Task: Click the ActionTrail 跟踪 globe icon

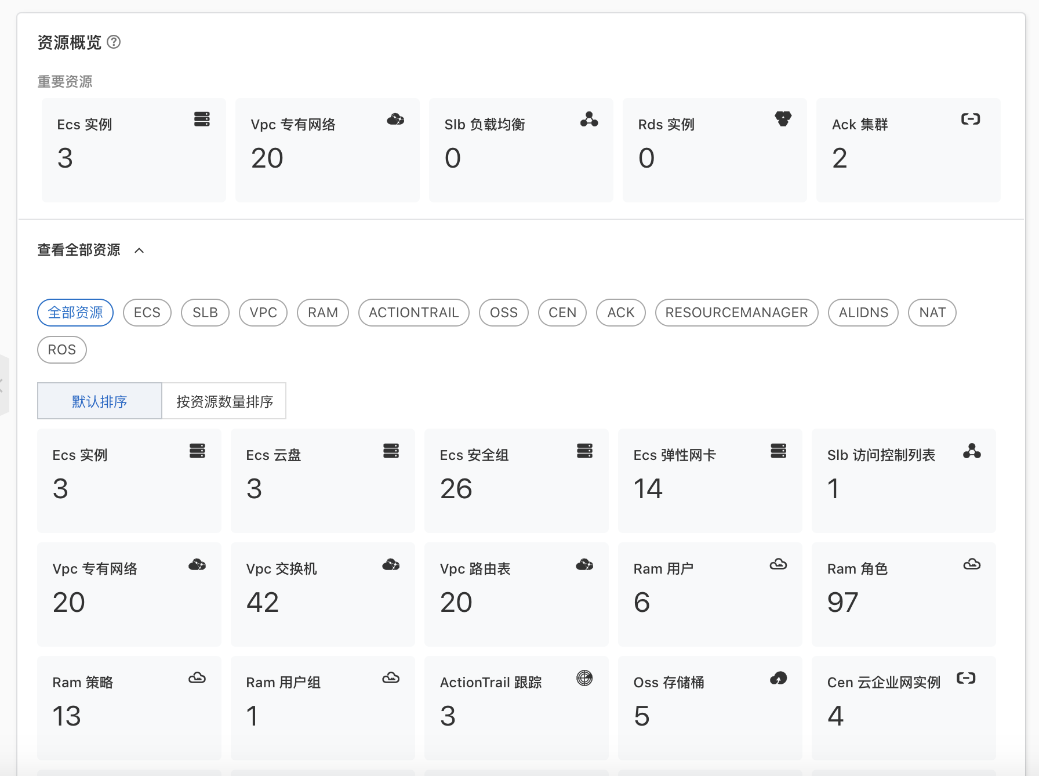Action: pos(584,678)
